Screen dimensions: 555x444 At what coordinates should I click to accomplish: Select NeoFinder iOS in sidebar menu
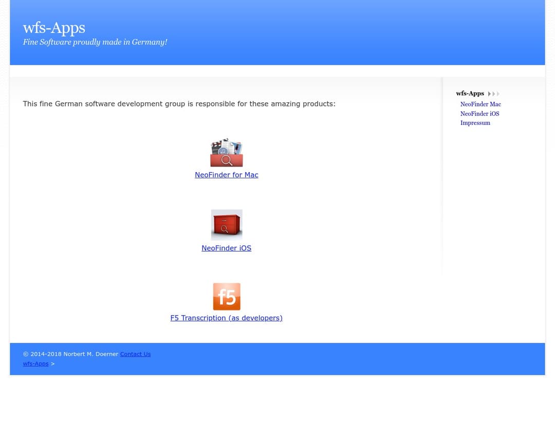click(x=479, y=114)
